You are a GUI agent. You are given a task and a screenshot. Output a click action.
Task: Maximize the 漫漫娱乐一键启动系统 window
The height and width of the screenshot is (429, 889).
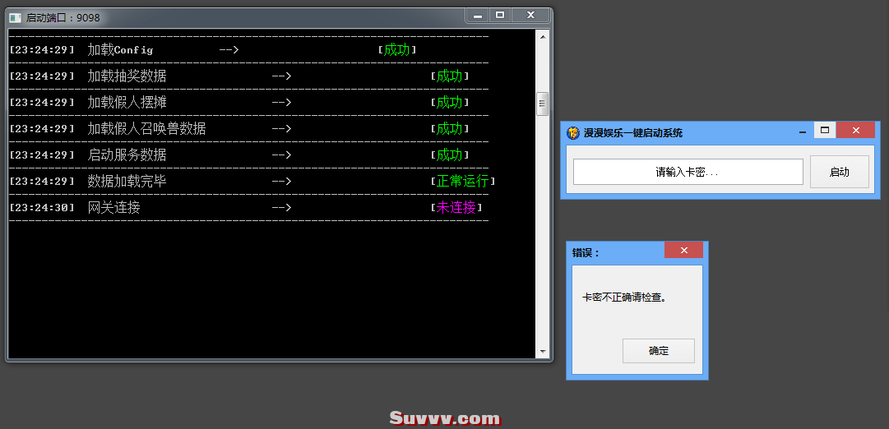pyautogui.click(x=825, y=131)
